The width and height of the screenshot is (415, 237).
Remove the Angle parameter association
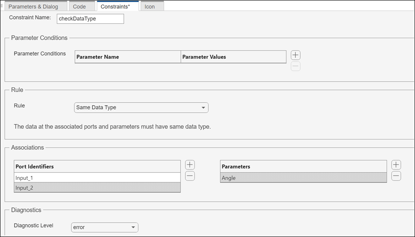pyautogui.click(x=396, y=176)
